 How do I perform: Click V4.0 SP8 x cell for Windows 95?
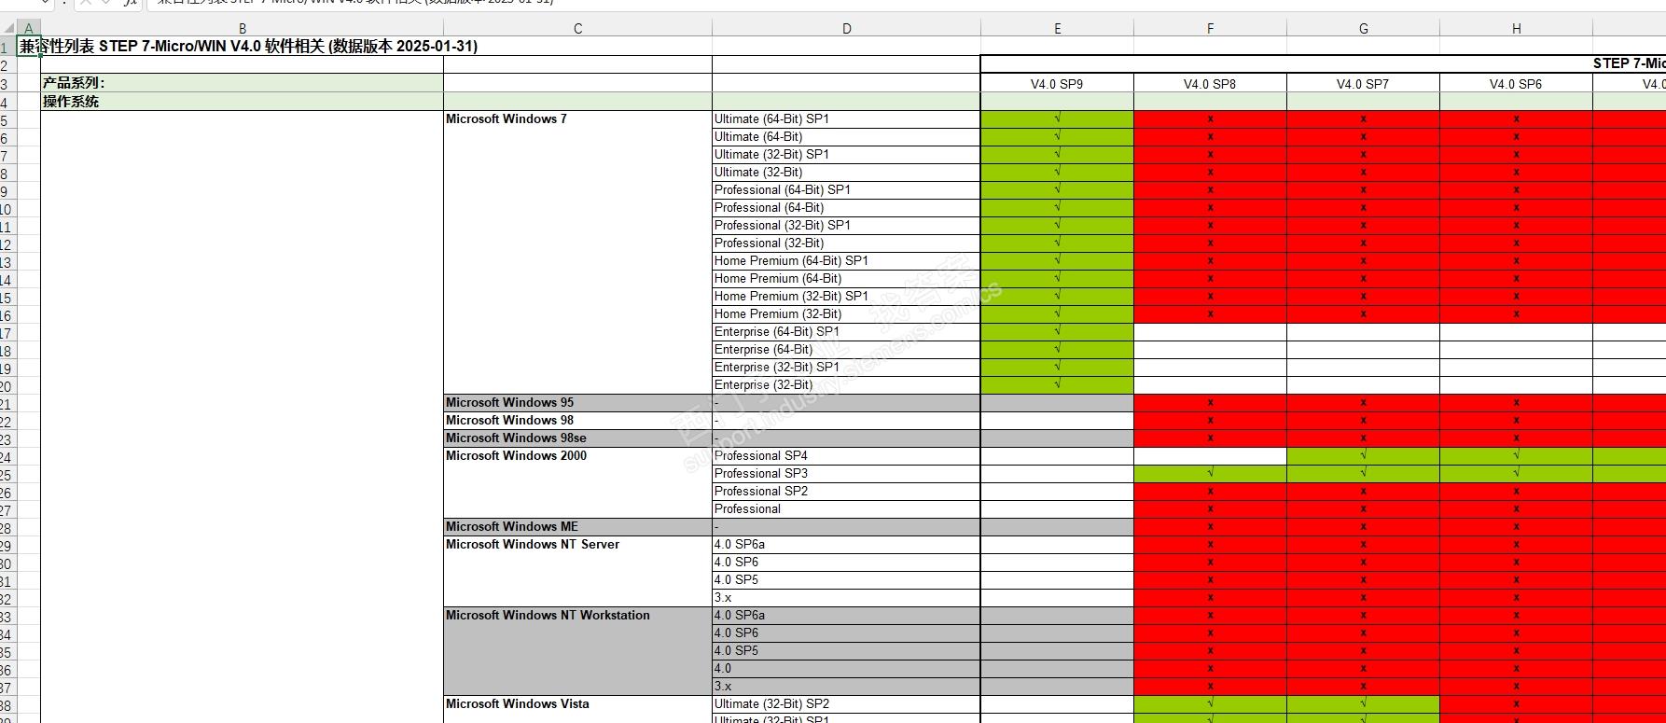pyautogui.click(x=1211, y=403)
